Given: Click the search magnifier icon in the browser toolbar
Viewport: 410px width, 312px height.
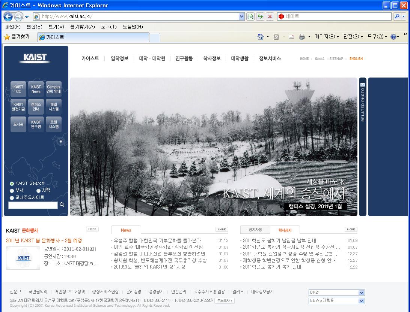Looking at the screenshot, I should pos(397,16).
